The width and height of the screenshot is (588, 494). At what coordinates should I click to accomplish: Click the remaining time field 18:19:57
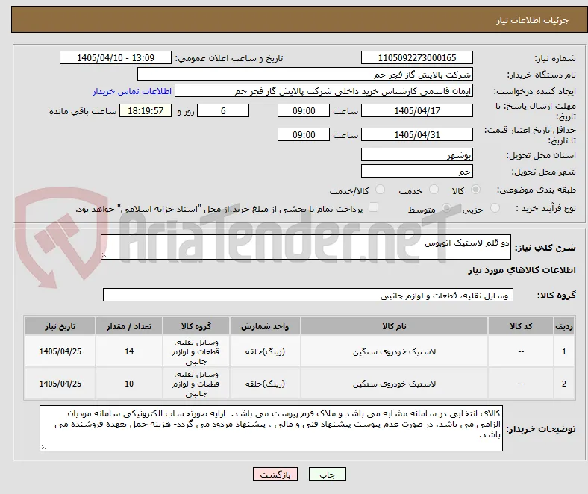coord(146,110)
